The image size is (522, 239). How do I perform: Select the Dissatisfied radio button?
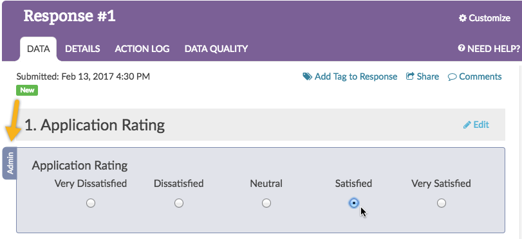pyautogui.click(x=179, y=203)
